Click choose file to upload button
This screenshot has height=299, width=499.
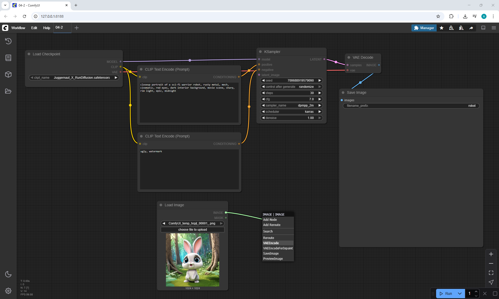tap(192, 230)
